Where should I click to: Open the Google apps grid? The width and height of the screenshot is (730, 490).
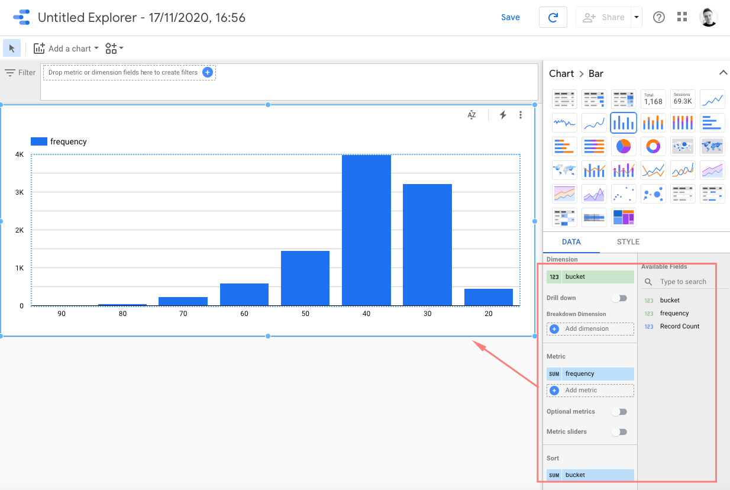tap(682, 17)
